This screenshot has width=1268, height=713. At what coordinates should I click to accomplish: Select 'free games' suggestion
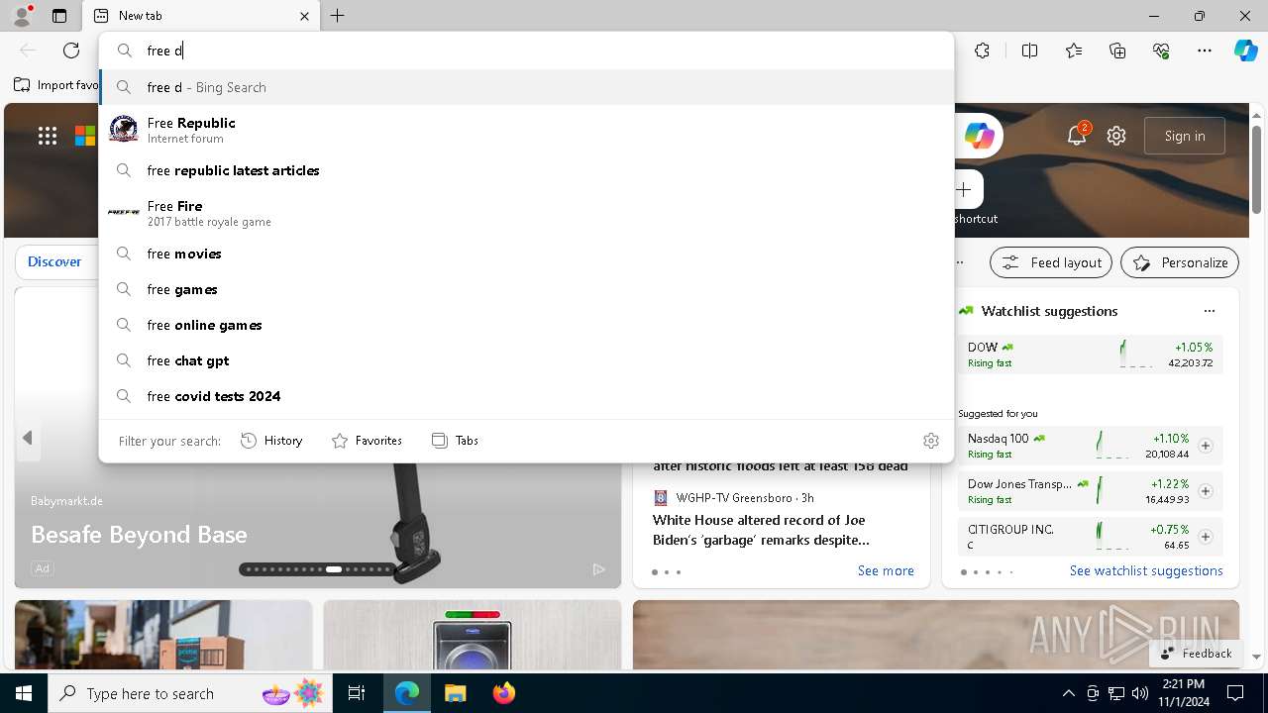click(x=526, y=289)
